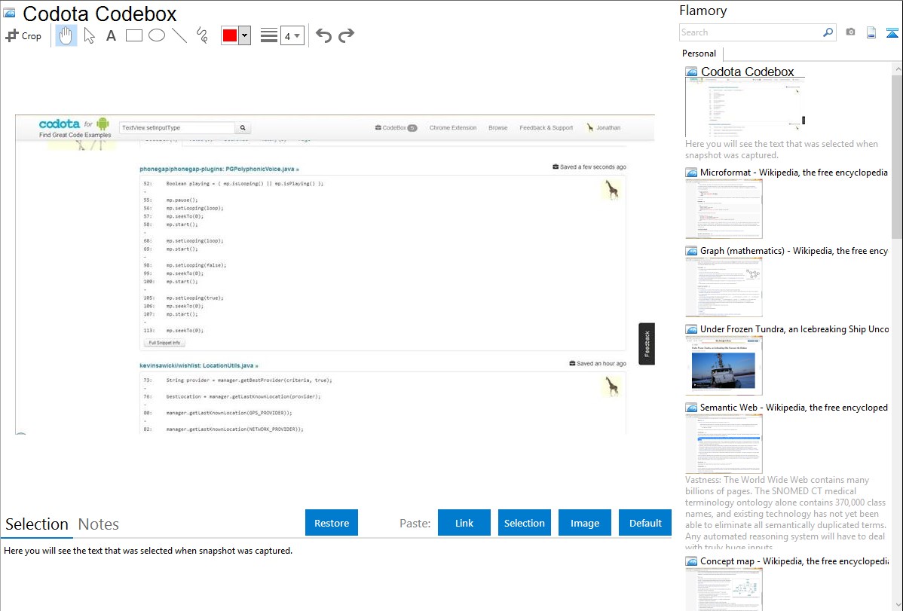903x611 pixels.
Task: Activate the hand pan tool
Action: 66,35
